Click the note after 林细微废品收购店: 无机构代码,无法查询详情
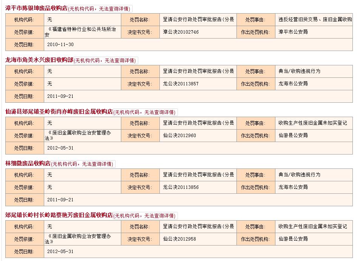Viewport: 357px width, 261px height. click(x=83, y=164)
